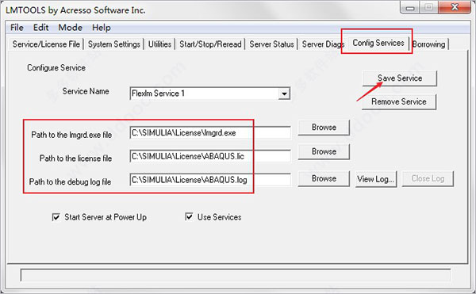Browse for the license file
Viewport: 476px width, 294px height.
pyautogui.click(x=324, y=151)
